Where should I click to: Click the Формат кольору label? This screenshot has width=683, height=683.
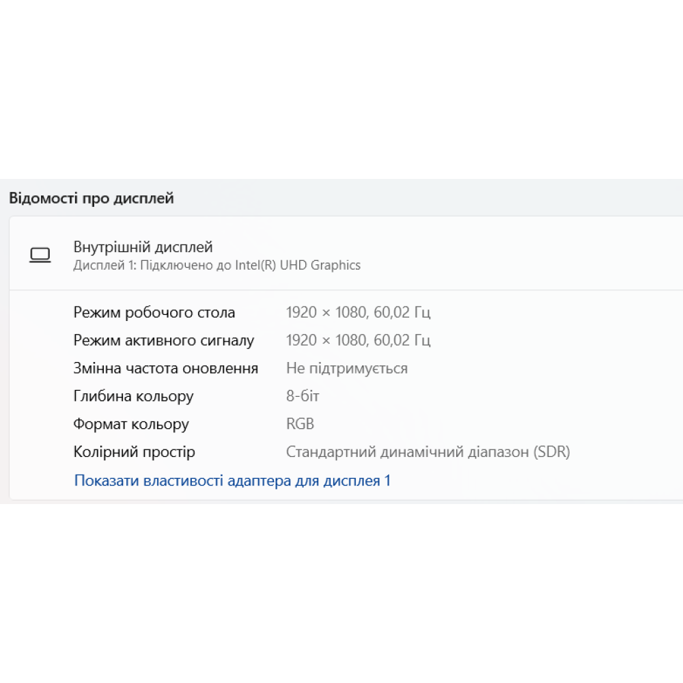131,424
